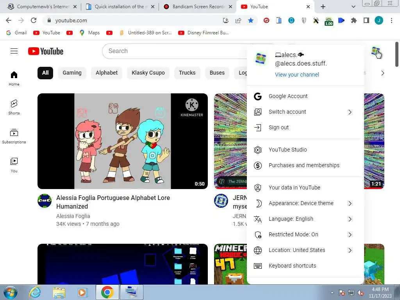
Task: Click the share page icon in address bar
Action: pyautogui.click(x=238, y=20)
